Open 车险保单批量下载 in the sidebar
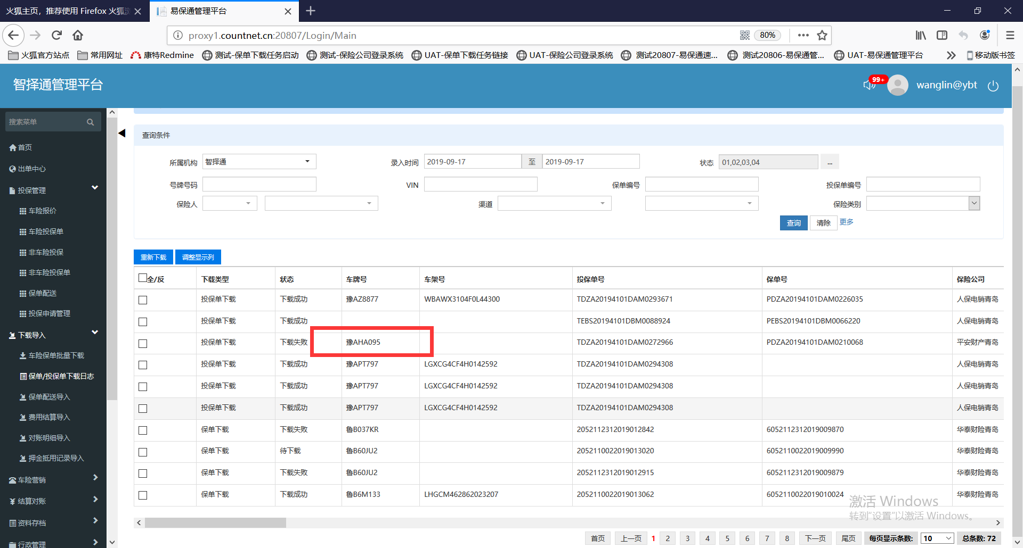 (56, 355)
